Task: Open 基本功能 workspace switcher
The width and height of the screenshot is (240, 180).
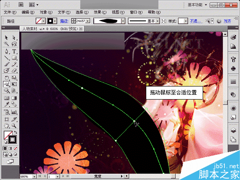Action: 197,5
